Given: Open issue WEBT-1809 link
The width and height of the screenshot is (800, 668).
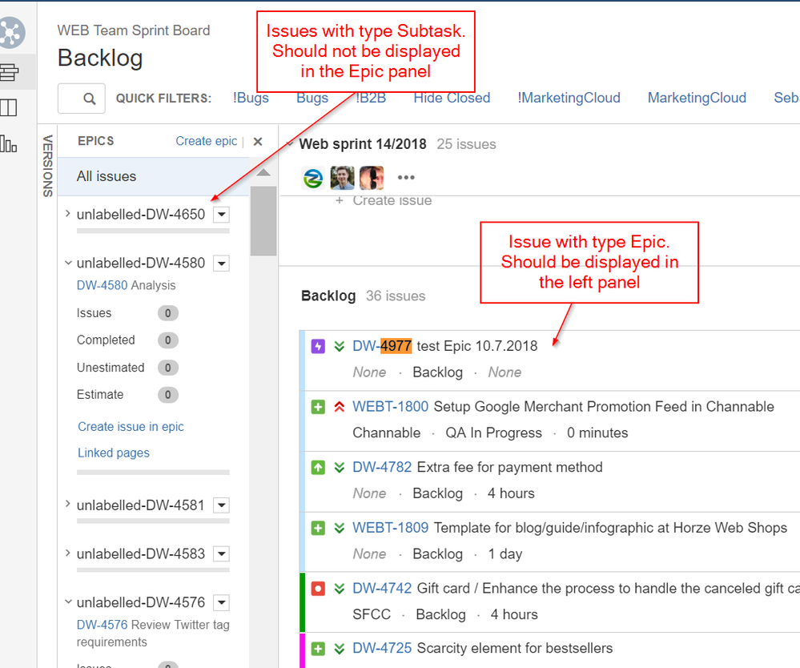Looking at the screenshot, I should (x=390, y=528).
